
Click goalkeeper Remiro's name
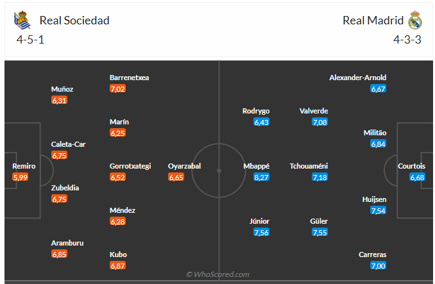click(24, 166)
